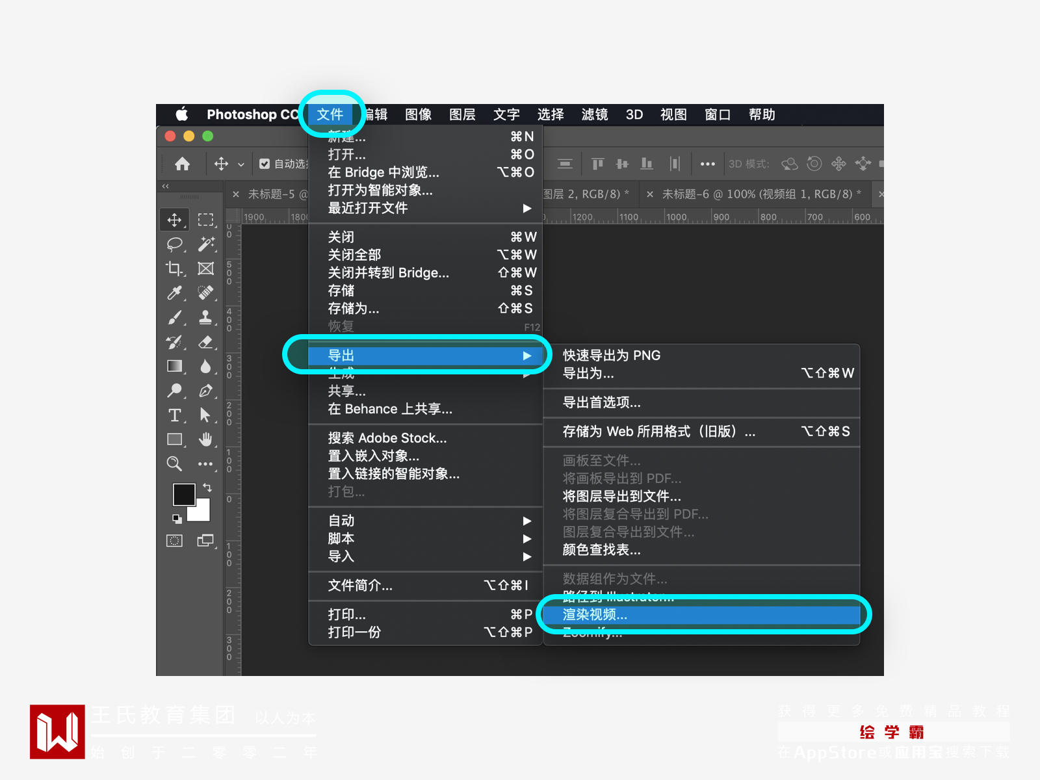Image resolution: width=1040 pixels, height=780 pixels.
Task: Select the Blur tool
Action: [205, 366]
